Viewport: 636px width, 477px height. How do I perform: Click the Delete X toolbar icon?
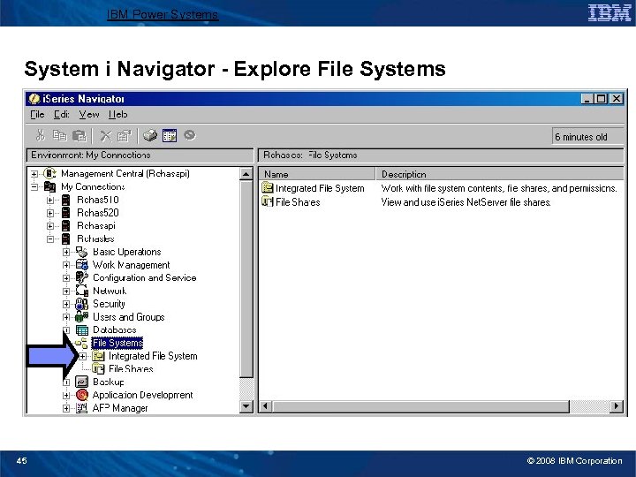[105, 135]
